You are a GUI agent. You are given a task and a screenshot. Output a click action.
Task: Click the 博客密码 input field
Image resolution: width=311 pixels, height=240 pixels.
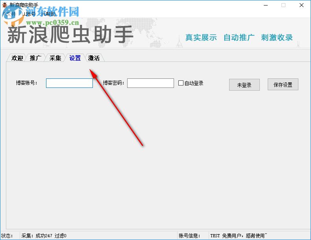click(x=150, y=83)
